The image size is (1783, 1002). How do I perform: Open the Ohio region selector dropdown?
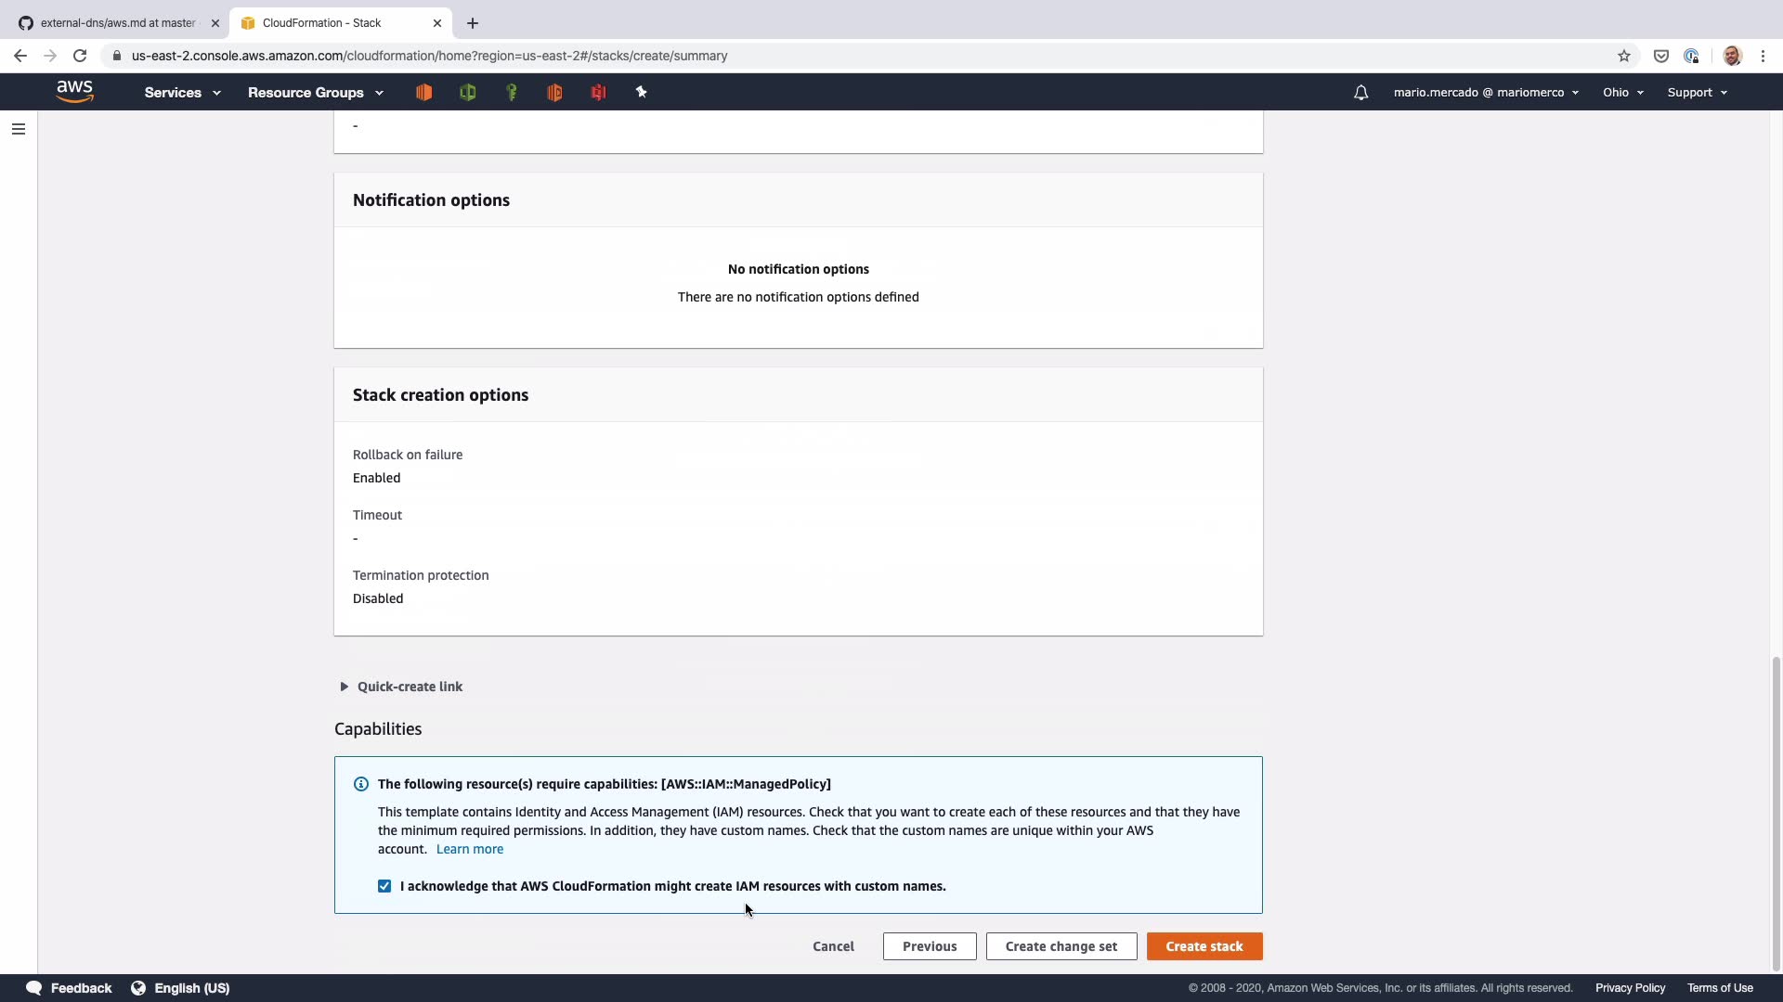(x=1622, y=93)
